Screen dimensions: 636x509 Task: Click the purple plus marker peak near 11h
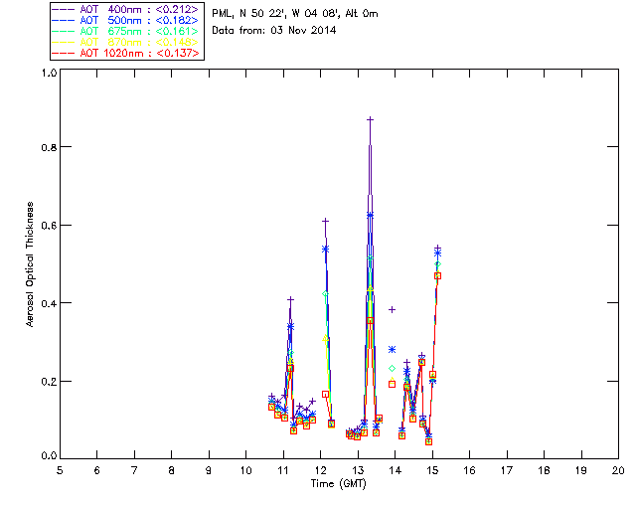290,299
